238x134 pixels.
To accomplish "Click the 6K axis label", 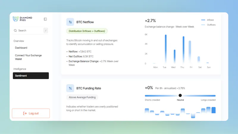I will [146, 35].
